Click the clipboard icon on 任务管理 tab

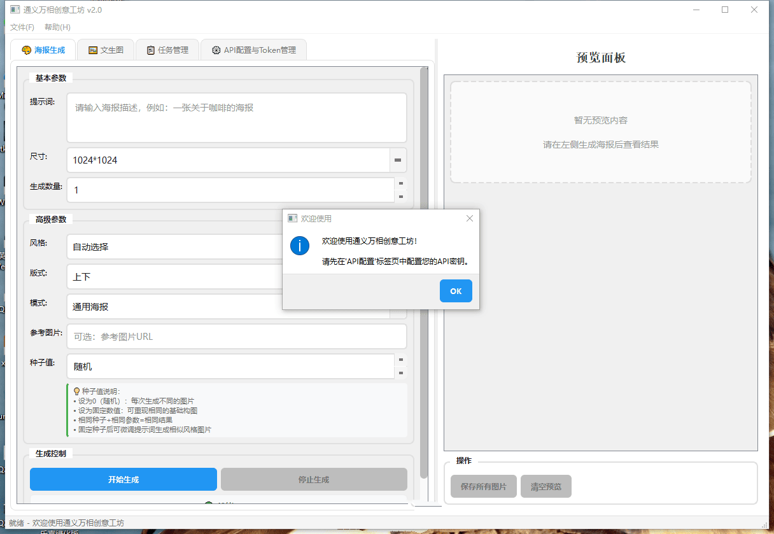point(151,50)
